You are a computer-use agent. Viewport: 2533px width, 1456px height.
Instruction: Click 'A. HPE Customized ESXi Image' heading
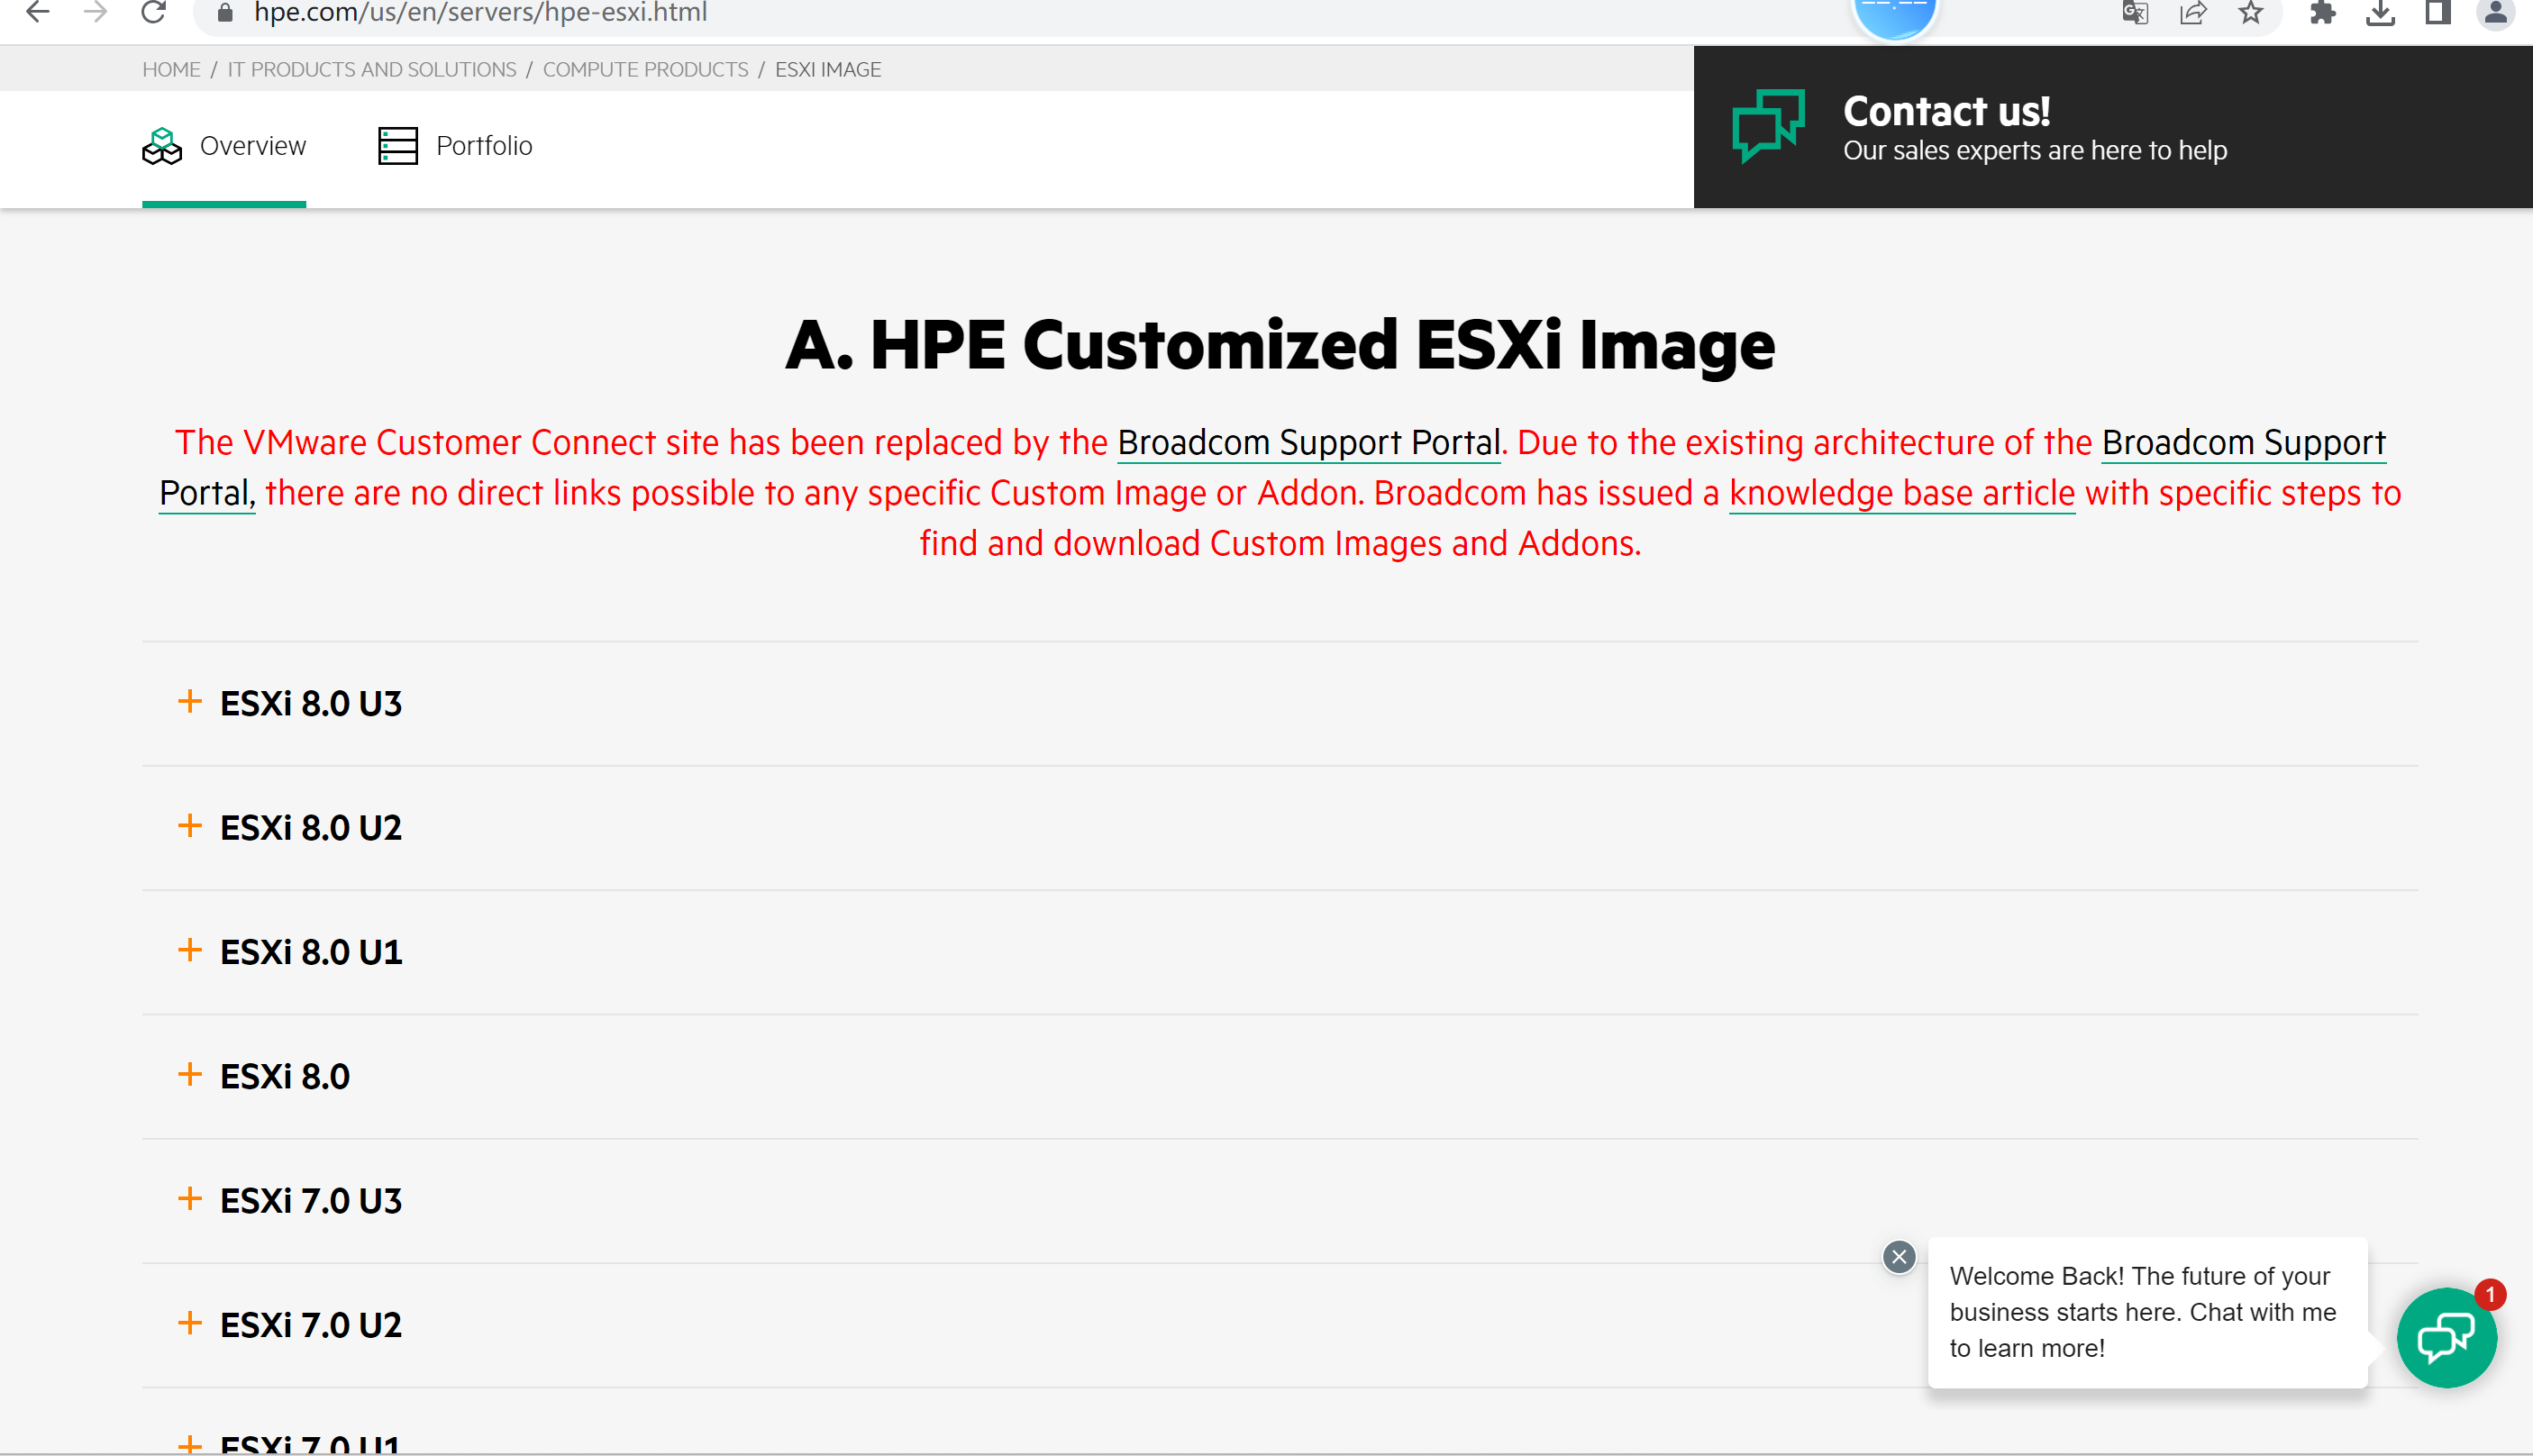(1280, 345)
